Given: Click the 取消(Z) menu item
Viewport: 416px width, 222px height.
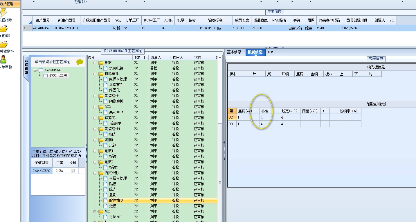Looking at the screenshot, I should 80,2.
